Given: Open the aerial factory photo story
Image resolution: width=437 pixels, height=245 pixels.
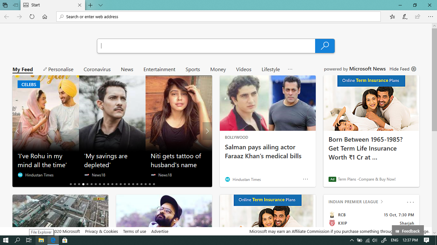Looking at the screenshot, I should pyautogui.click(x=60, y=211).
